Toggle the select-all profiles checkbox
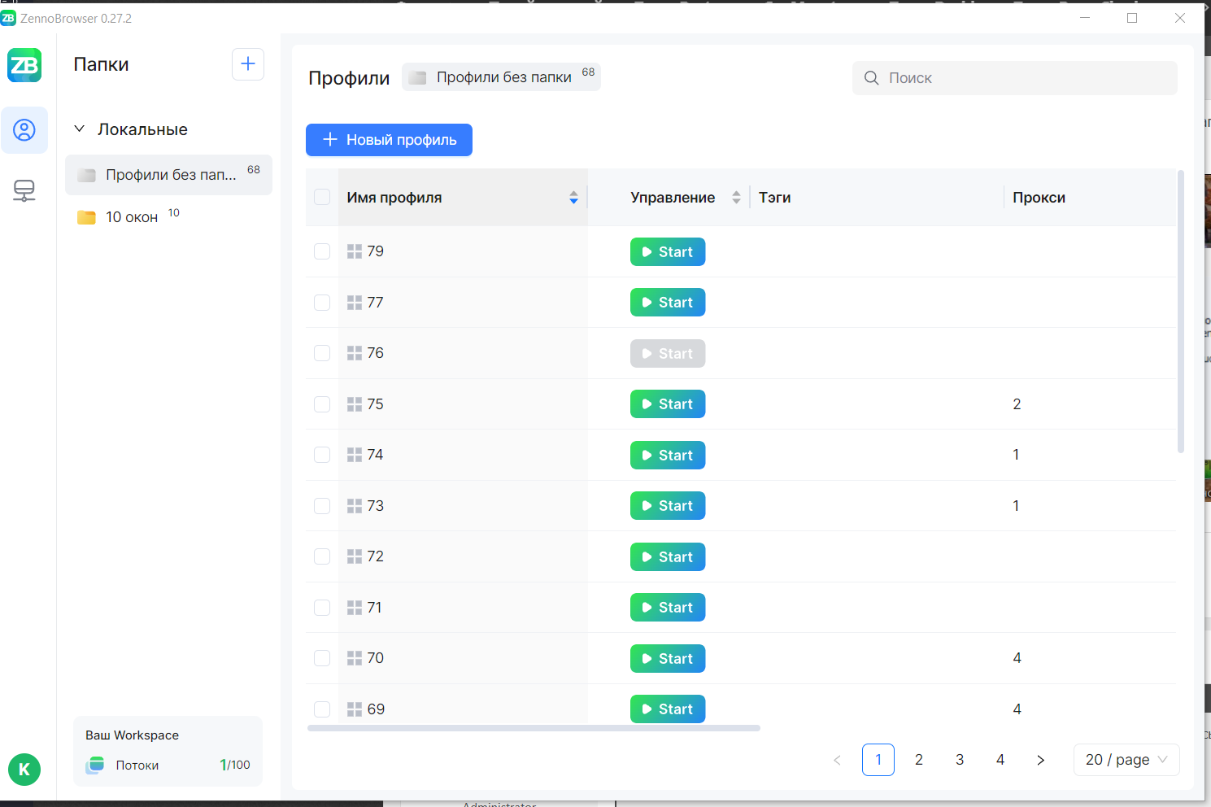The height and width of the screenshot is (807, 1211). click(x=322, y=197)
